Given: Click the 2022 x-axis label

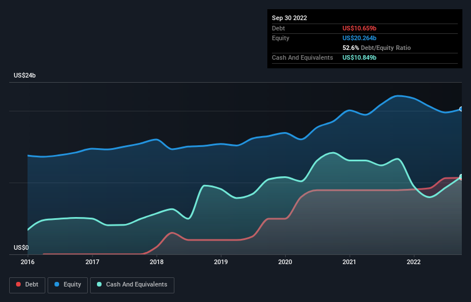Looking at the screenshot, I should point(414,262).
